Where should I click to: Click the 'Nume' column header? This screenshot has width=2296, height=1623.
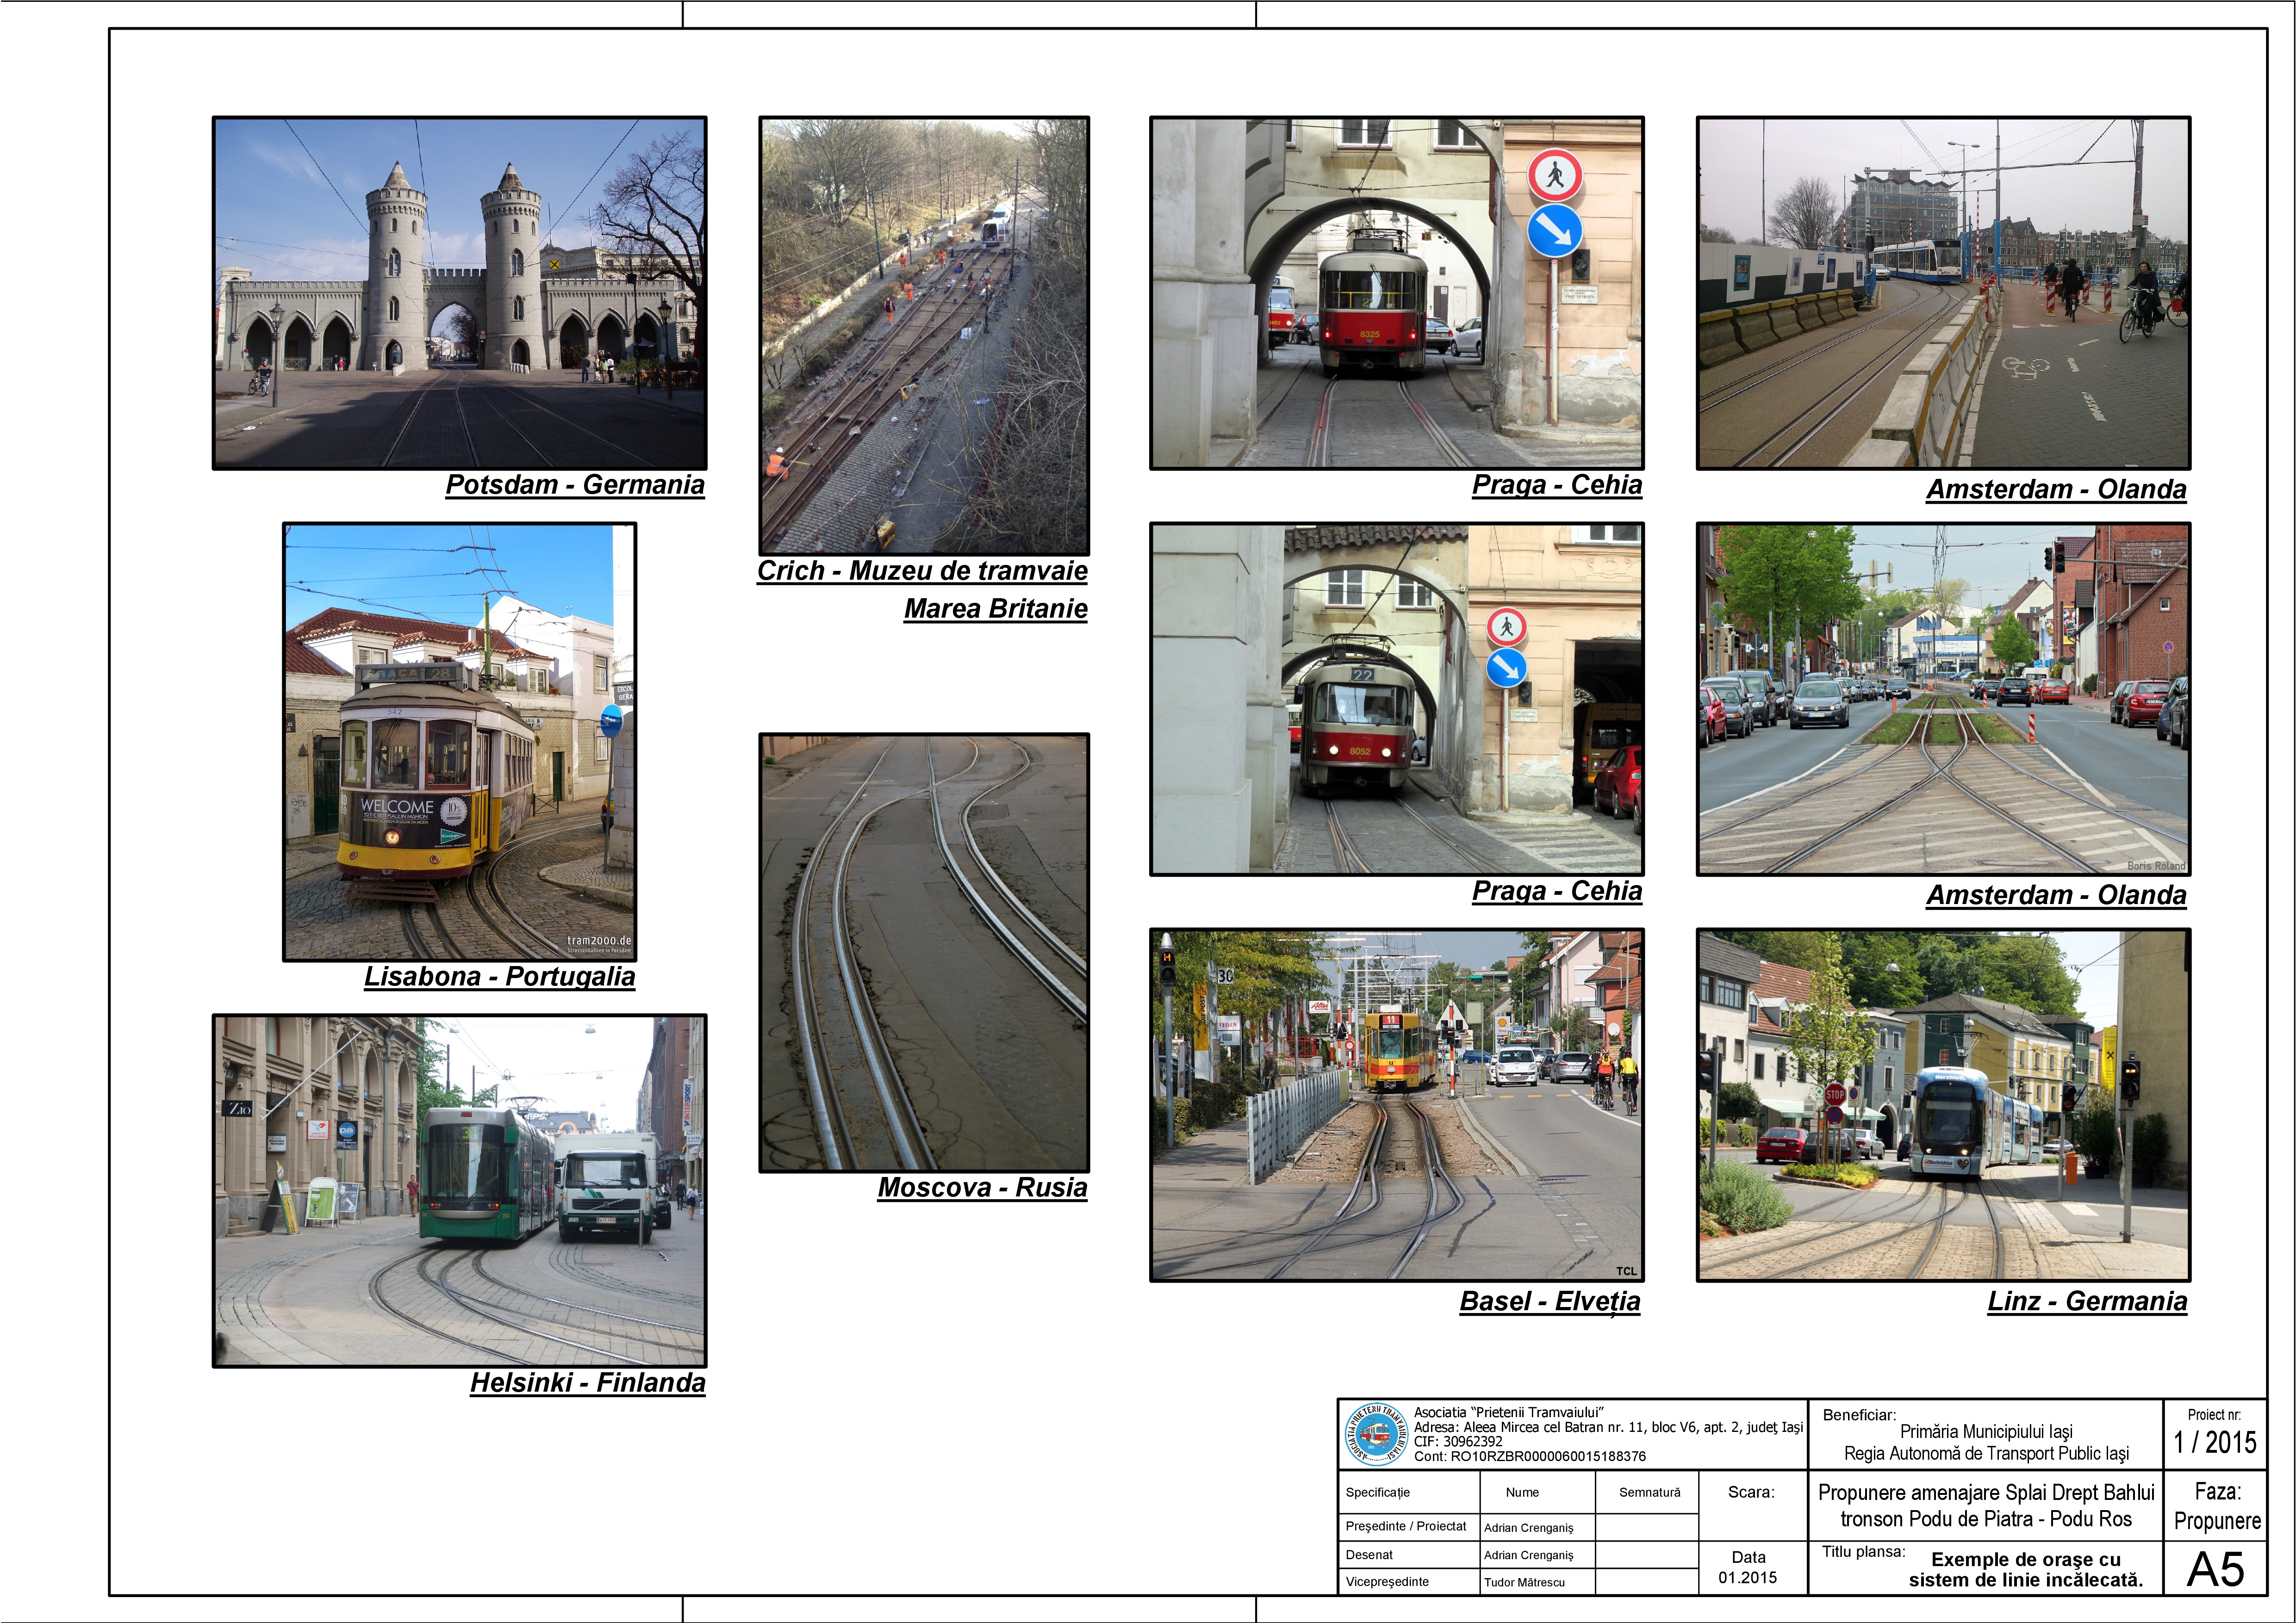(x=1522, y=1492)
